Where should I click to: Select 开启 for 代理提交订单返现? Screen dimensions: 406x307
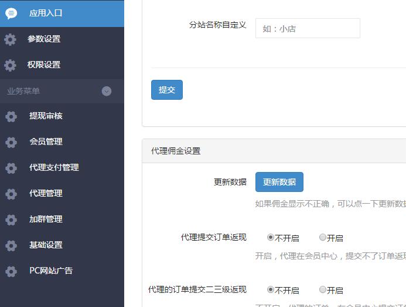point(323,238)
